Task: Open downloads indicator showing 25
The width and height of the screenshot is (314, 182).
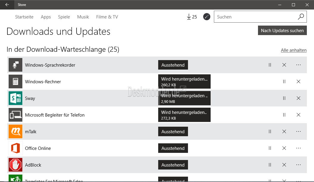Action: pyautogui.click(x=192, y=17)
